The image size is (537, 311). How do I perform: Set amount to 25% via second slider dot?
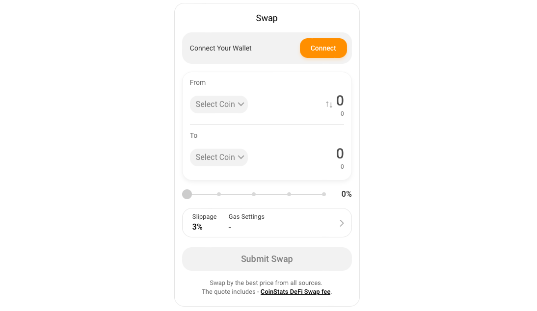(218, 194)
